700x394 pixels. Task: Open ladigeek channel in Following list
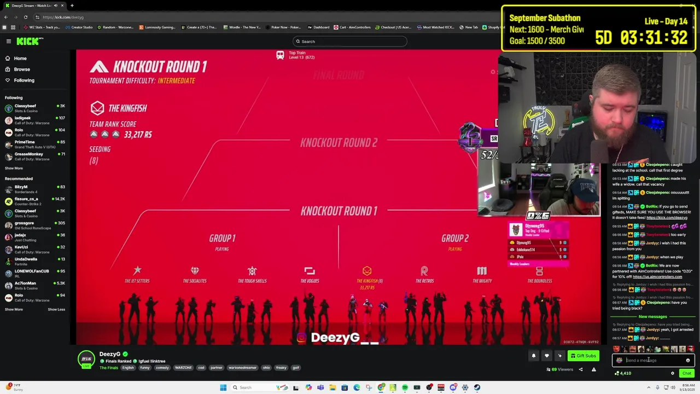coord(35,120)
